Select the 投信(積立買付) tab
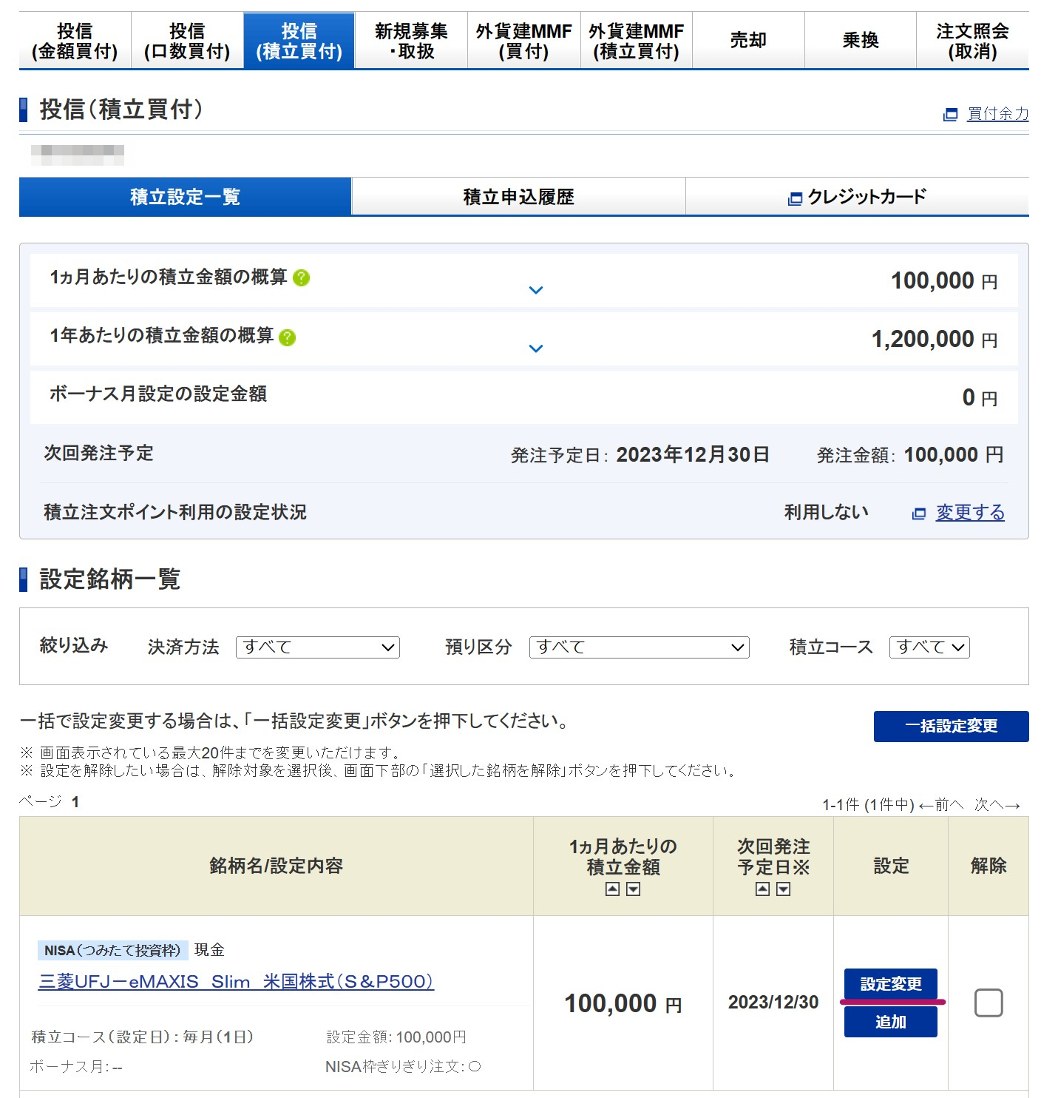 (x=299, y=41)
